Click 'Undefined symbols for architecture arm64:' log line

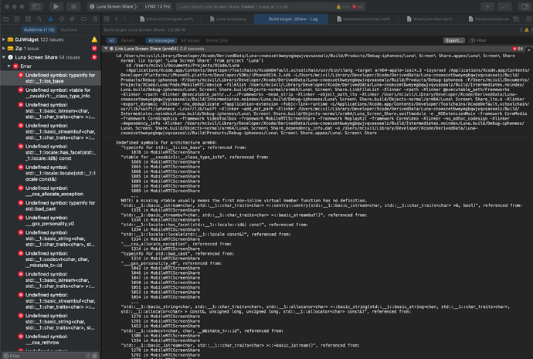[x=166, y=143]
